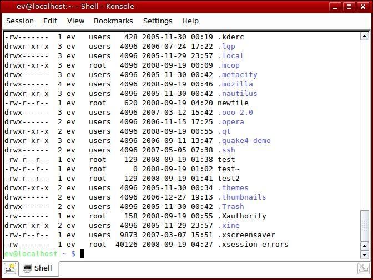The width and height of the screenshot is (373, 280).
Task: Click the size '158' in .Xauthority row
Action: point(131,216)
